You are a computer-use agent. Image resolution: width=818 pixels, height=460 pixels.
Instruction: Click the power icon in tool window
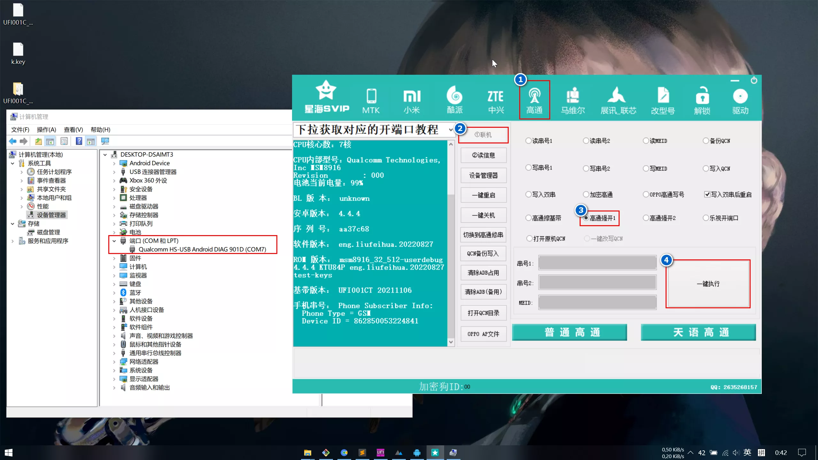pyautogui.click(x=754, y=80)
